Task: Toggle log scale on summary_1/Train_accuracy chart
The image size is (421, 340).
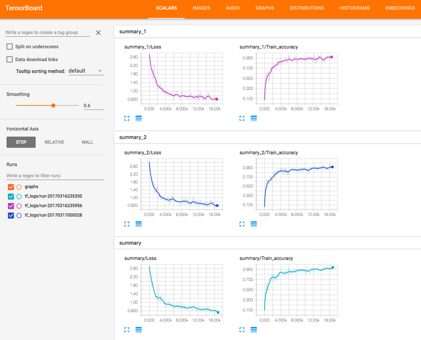Action: click(x=254, y=118)
